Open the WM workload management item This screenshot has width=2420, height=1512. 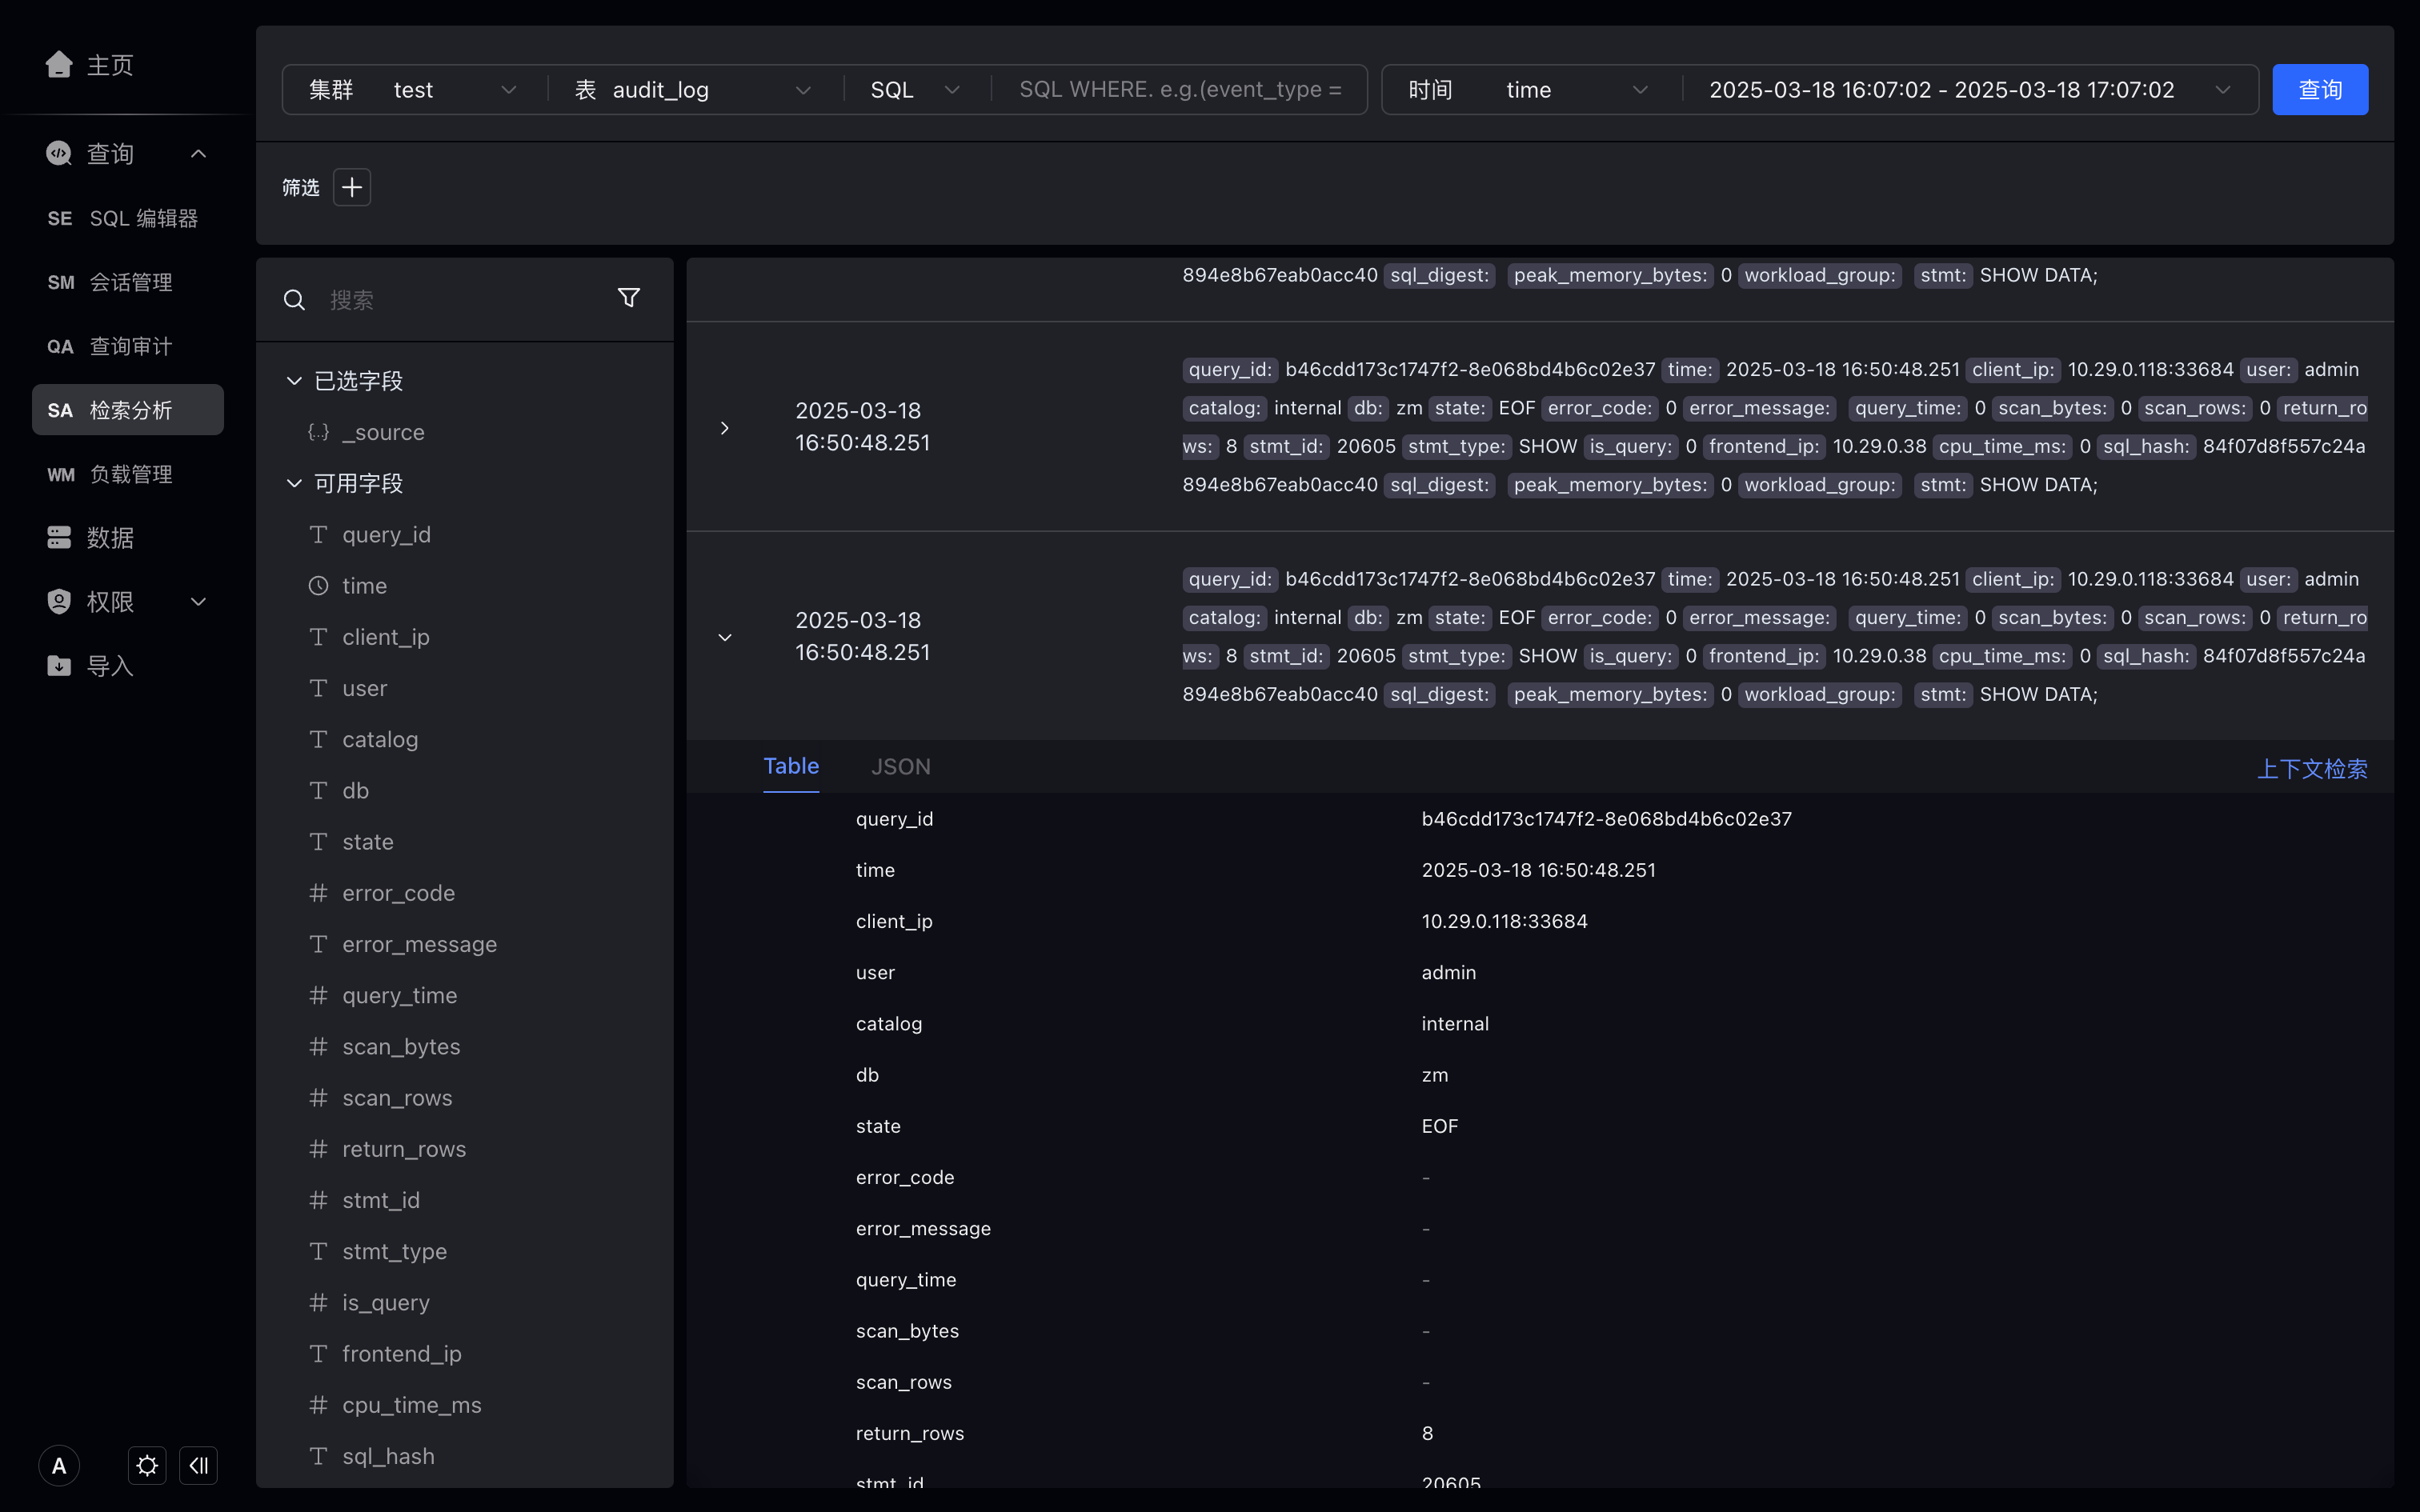coord(128,474)
